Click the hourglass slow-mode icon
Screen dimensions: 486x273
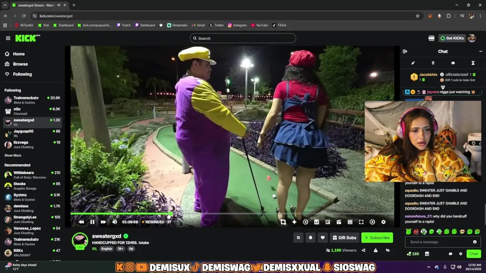click(x=473, y=63)
